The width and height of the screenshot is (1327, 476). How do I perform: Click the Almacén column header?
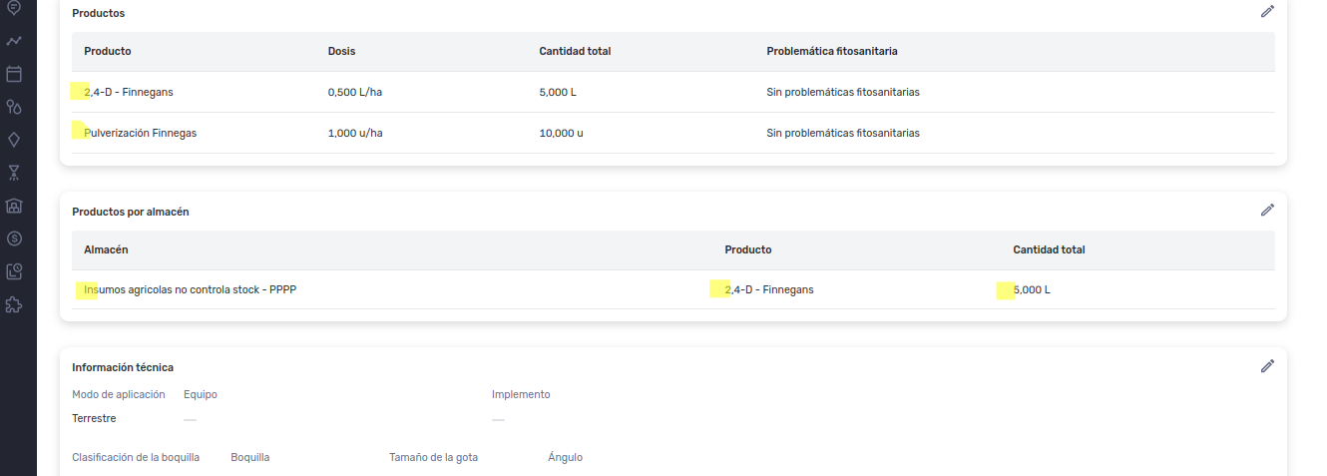(106, 249)
